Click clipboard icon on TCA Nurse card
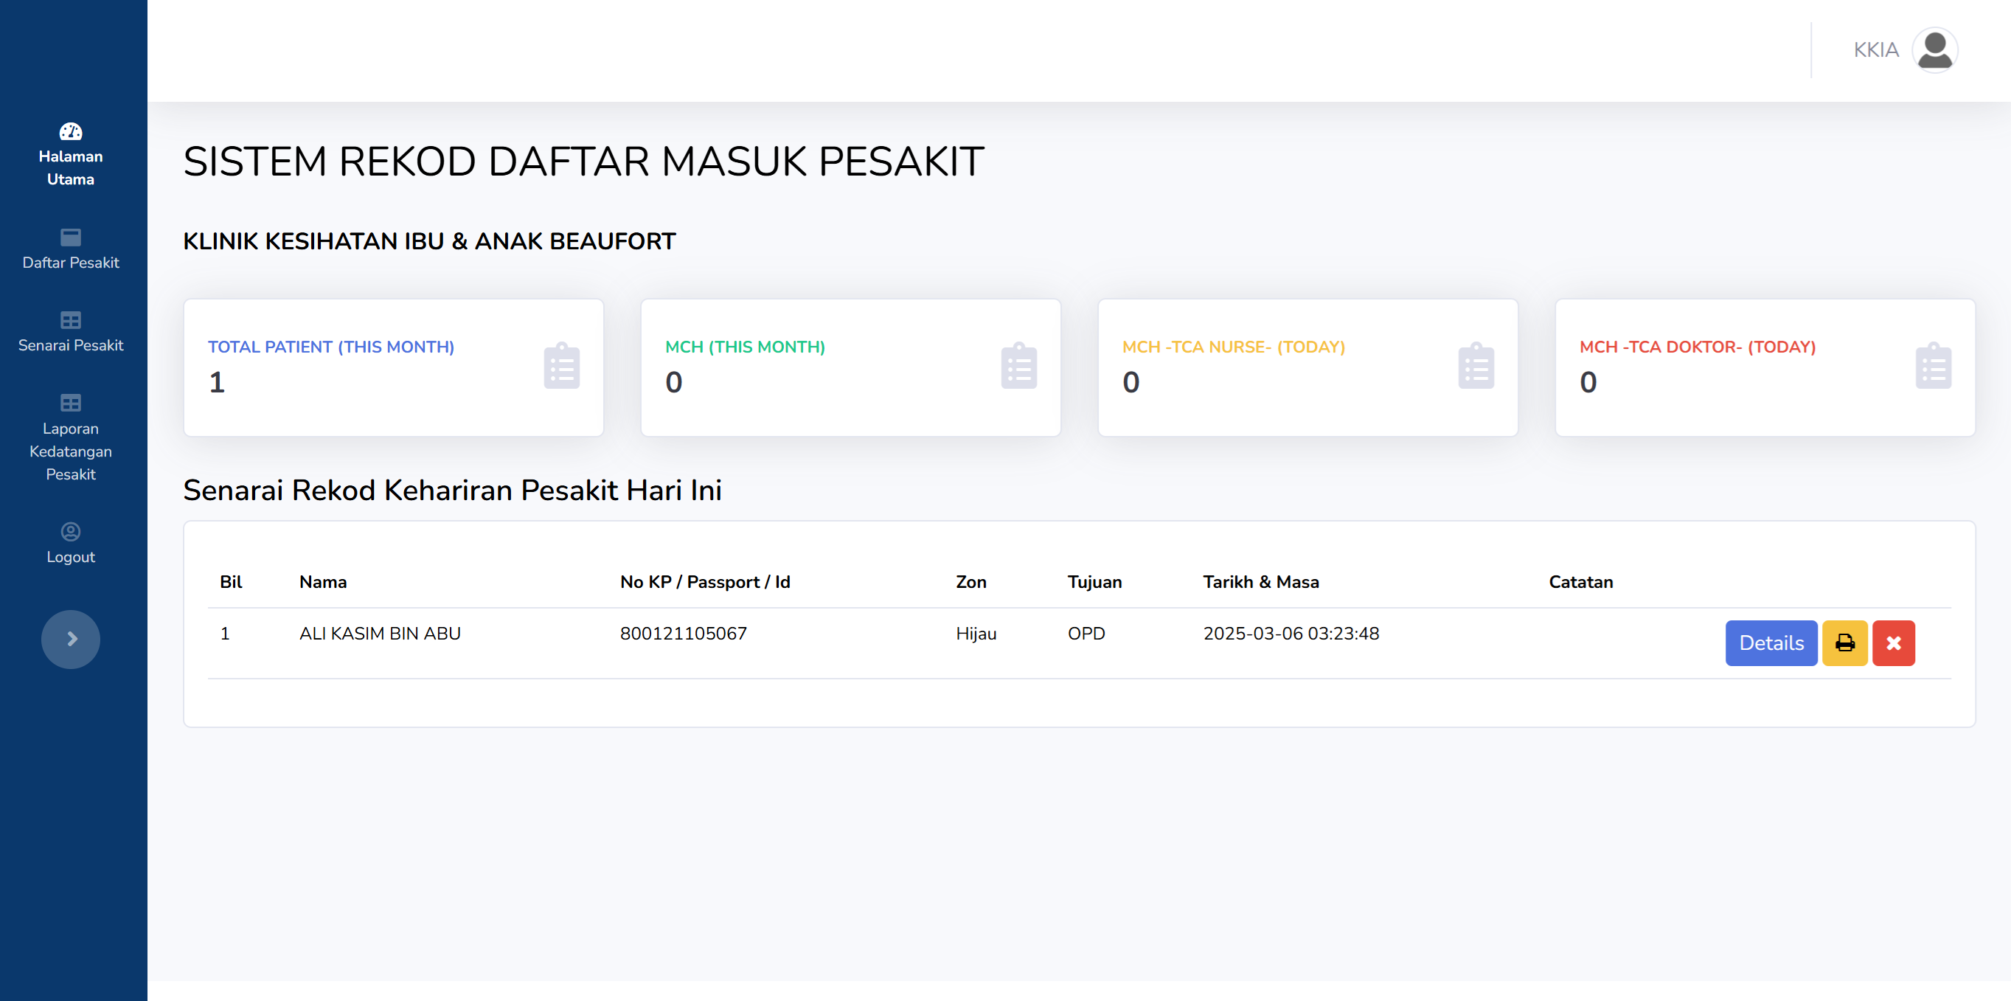The image size is (2011, 1001). click(1476, 366)
